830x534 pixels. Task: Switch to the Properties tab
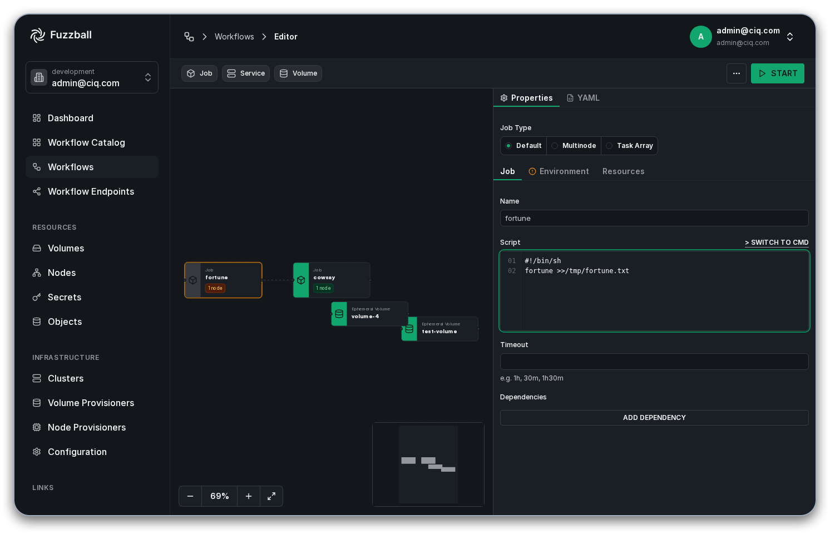[x=526, y=98]
